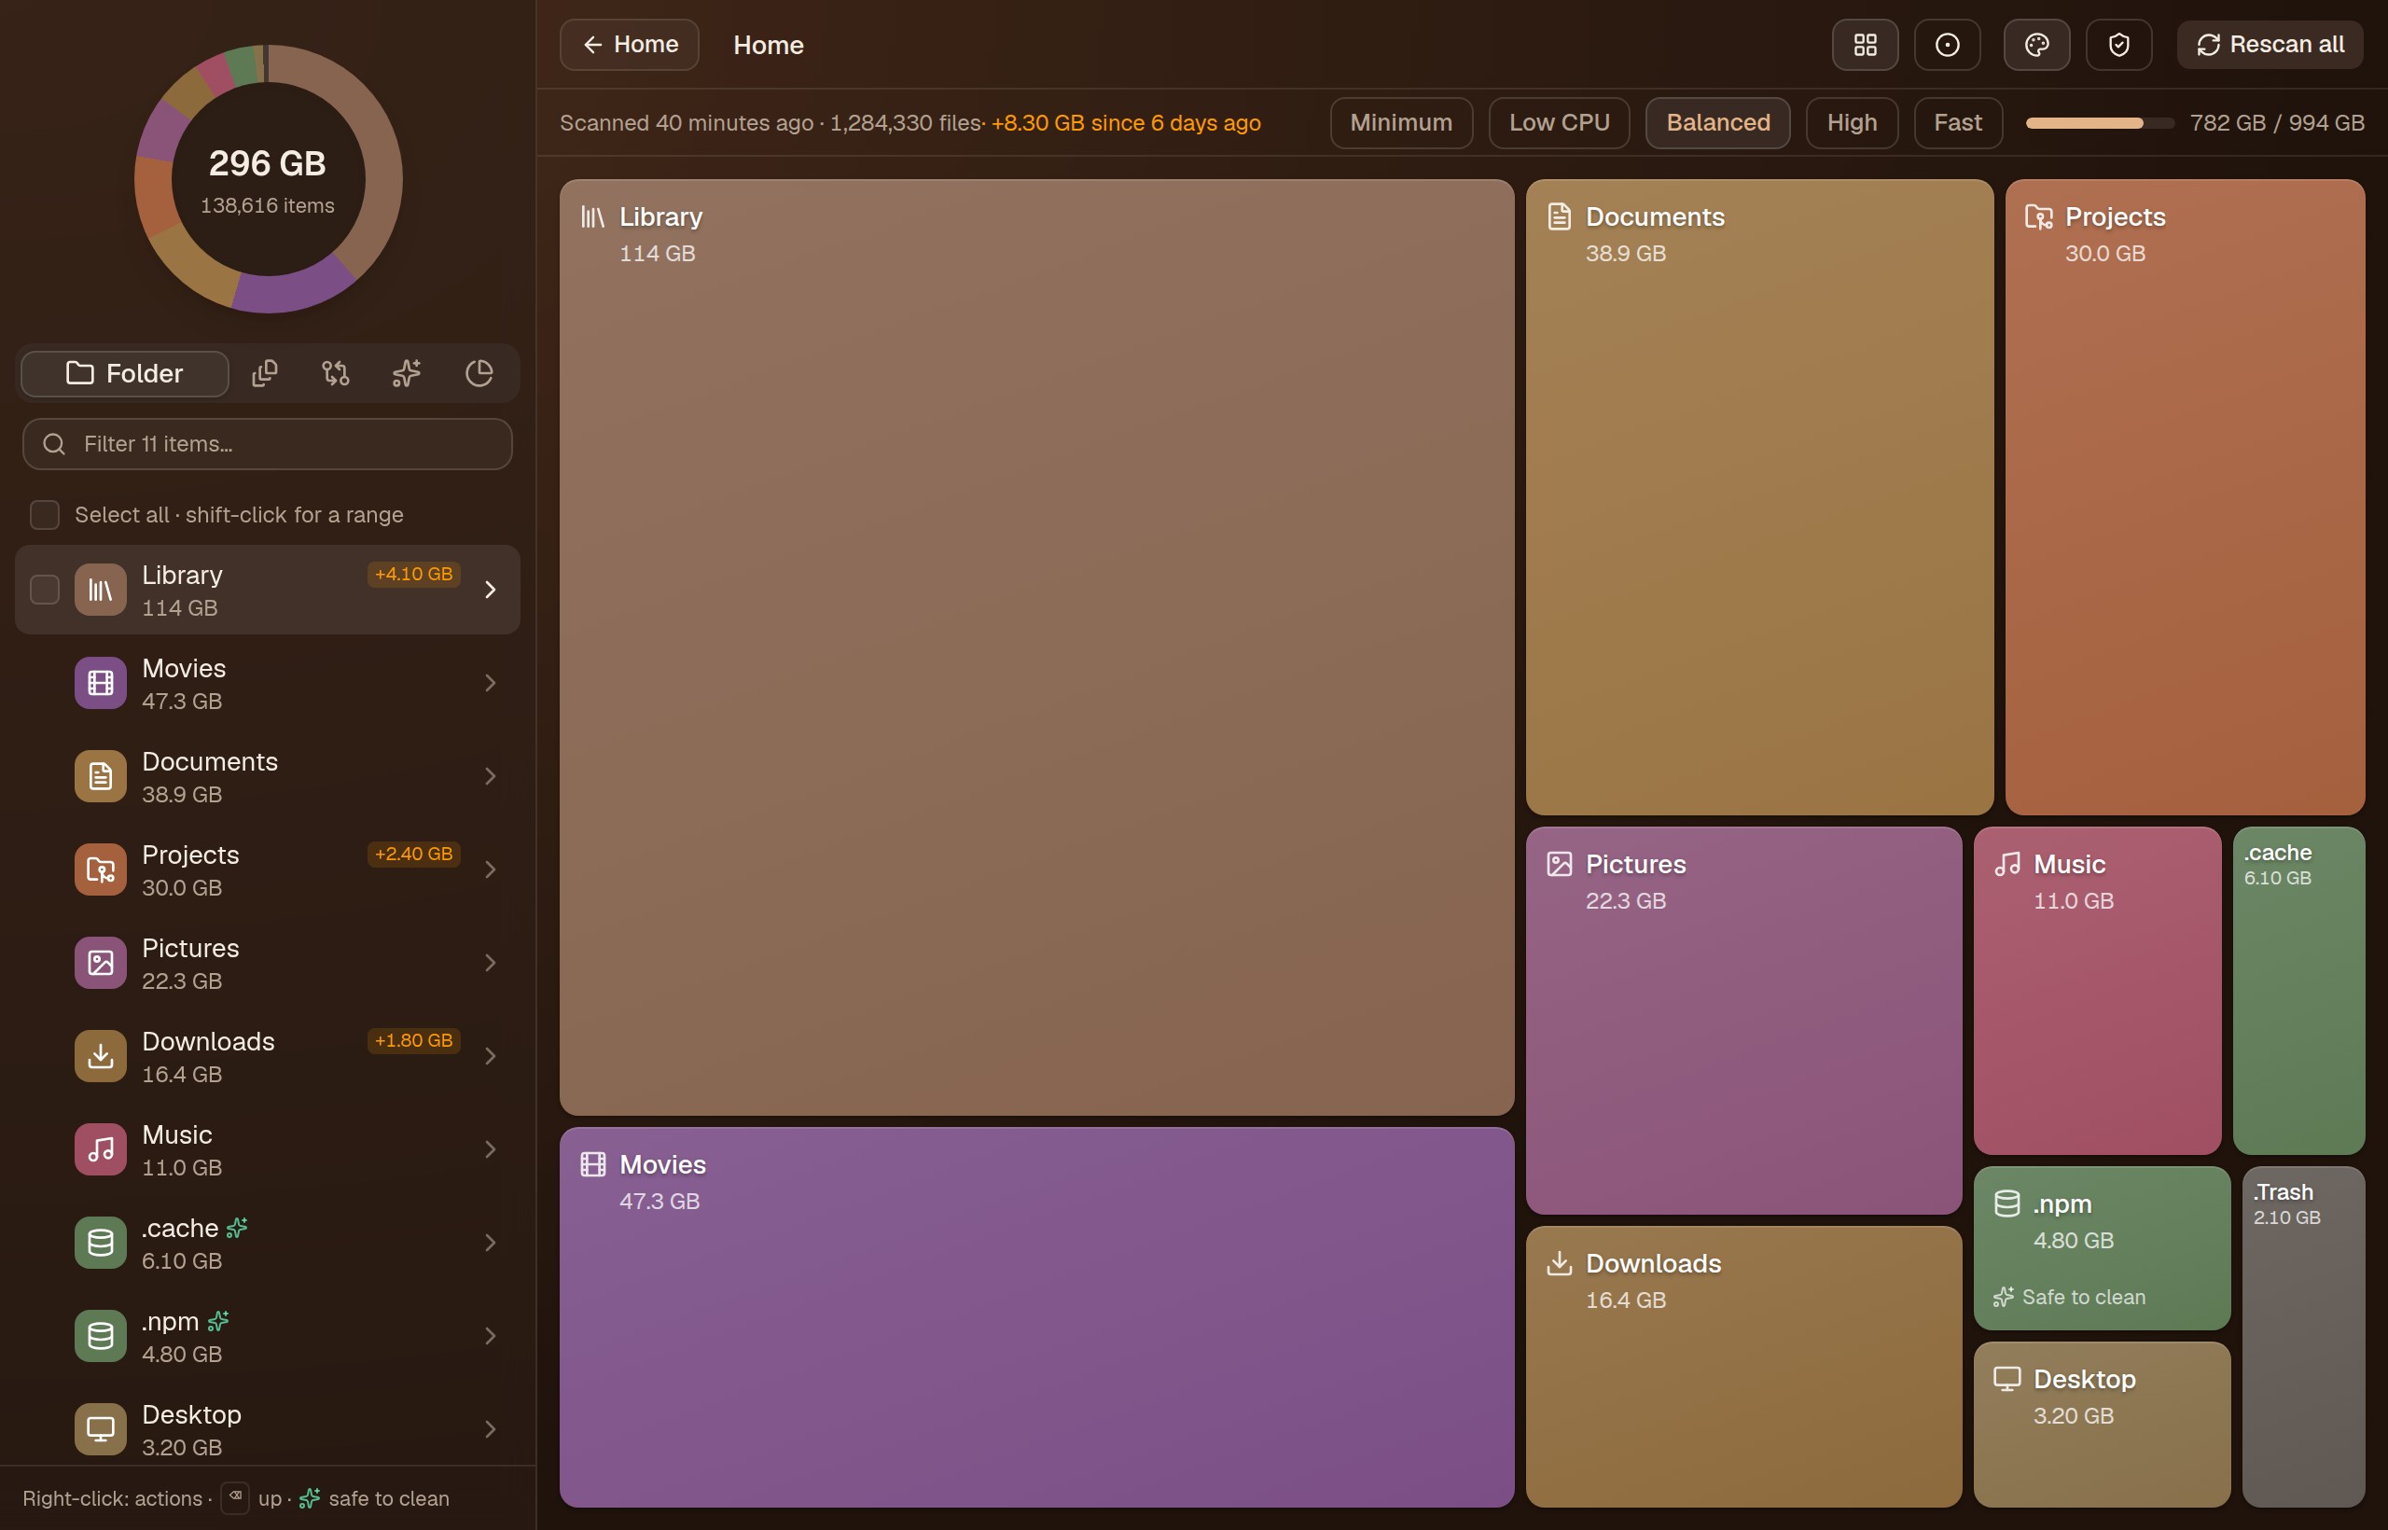The image size is (2388, 1530).
Task: Open the color palette theme icon
Action: tap(2036, 45)
